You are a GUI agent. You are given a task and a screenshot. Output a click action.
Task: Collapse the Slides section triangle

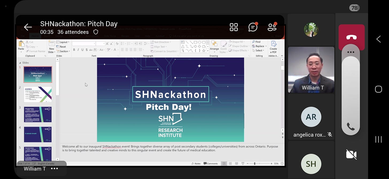[20, 63]
